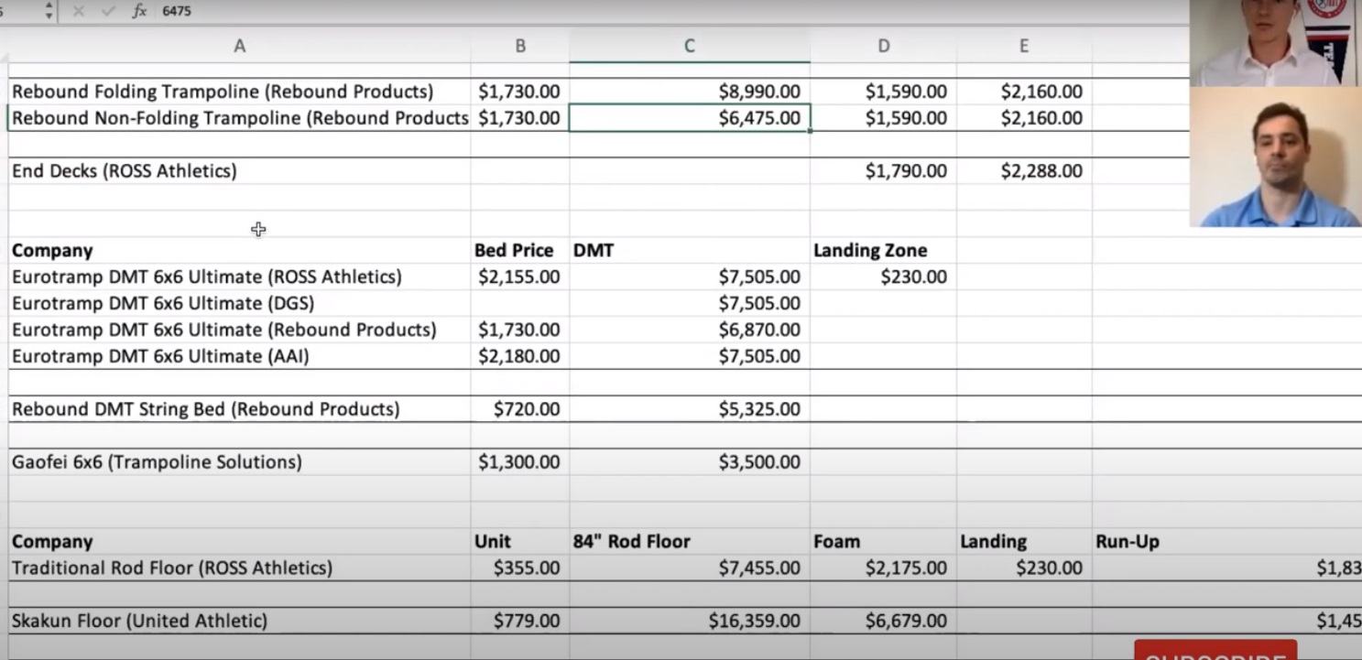This screenshot has width=1362, height=660.
Task: Select the $230.00 Landing Zone cell
Action: [x=883, y=276]
